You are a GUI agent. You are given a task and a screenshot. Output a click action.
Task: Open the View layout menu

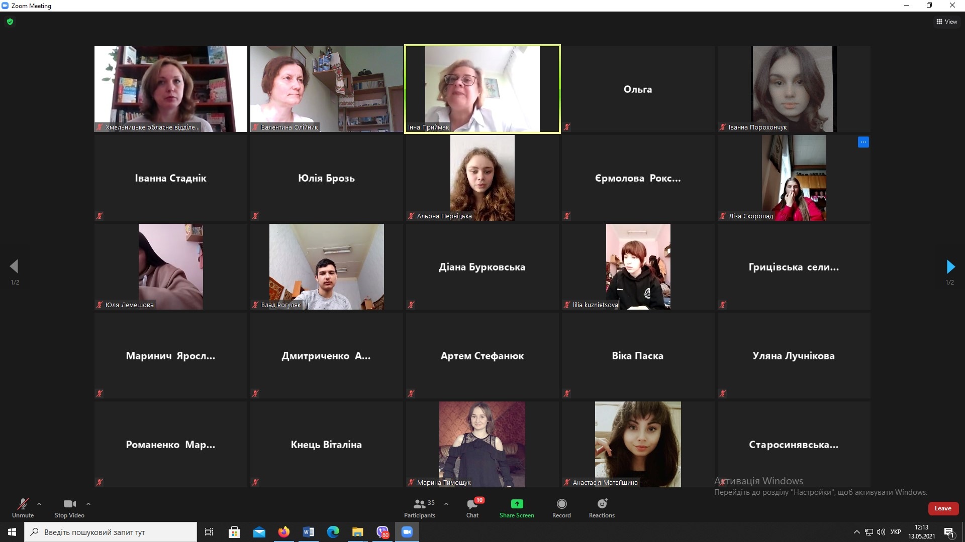pos(946,22)
